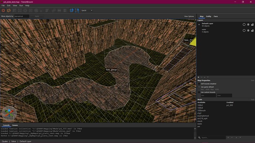This screenshot has width=255, height=143.
Task: Open the Grid 8 size dropdown
Action: coord(87,11)
